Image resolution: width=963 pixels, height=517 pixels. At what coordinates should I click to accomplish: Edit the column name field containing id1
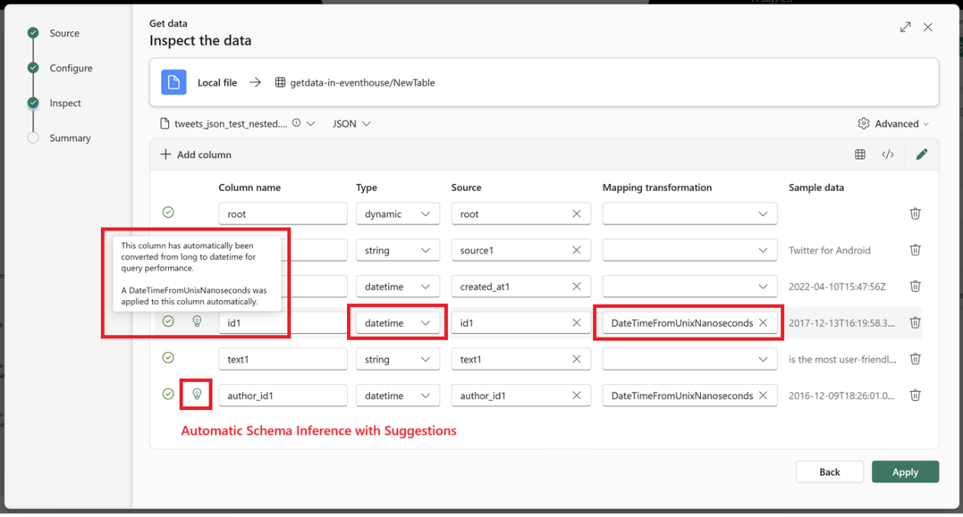pos(283,323)
